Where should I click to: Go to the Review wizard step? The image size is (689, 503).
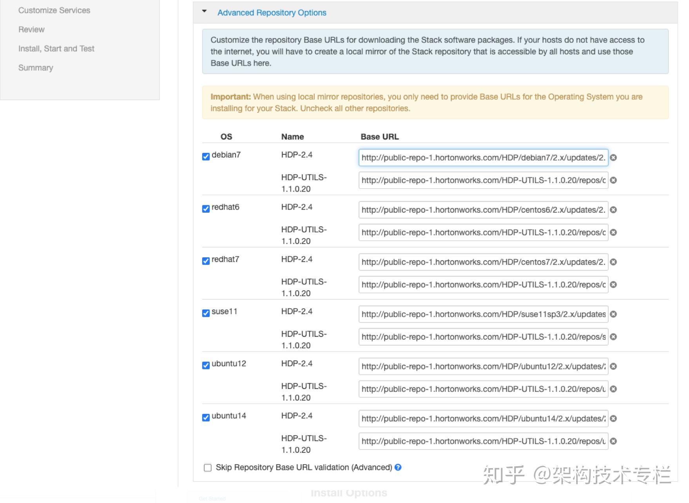point(31,30)
